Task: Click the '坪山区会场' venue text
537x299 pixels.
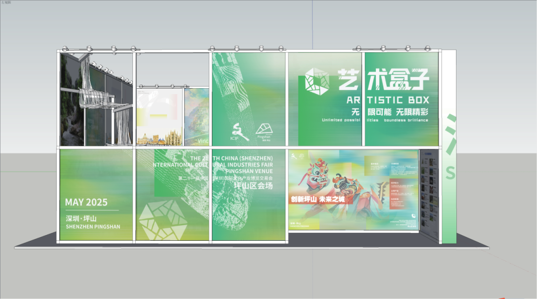Action: [254, 186]
